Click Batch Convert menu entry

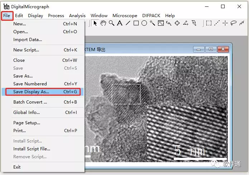[30, 102]
